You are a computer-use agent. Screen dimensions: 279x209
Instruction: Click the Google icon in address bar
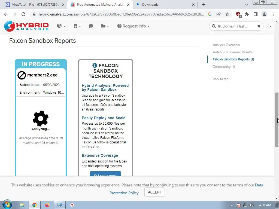point(210,14)
